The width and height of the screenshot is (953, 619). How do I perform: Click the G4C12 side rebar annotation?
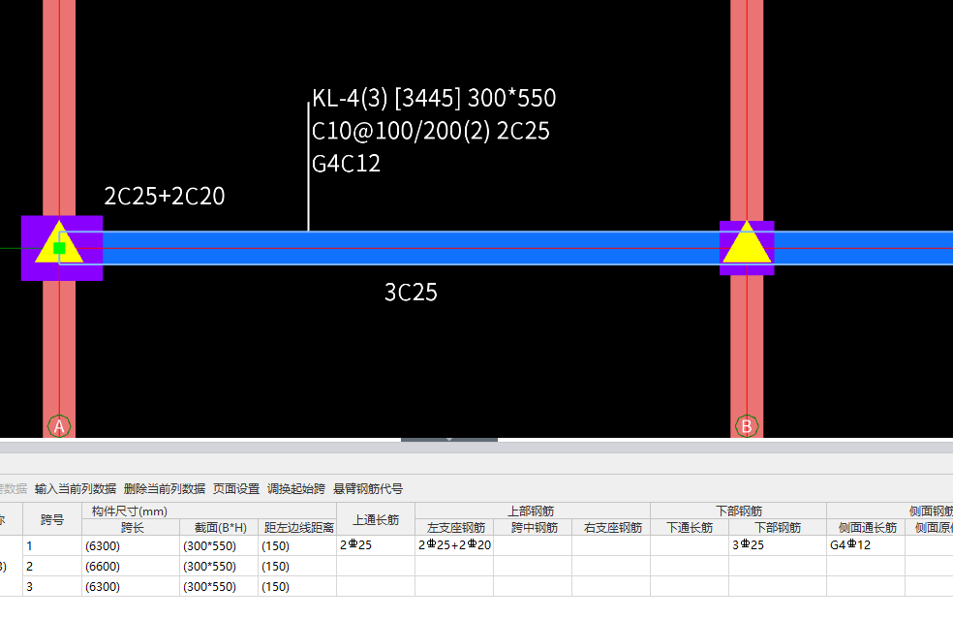(346, 164)
